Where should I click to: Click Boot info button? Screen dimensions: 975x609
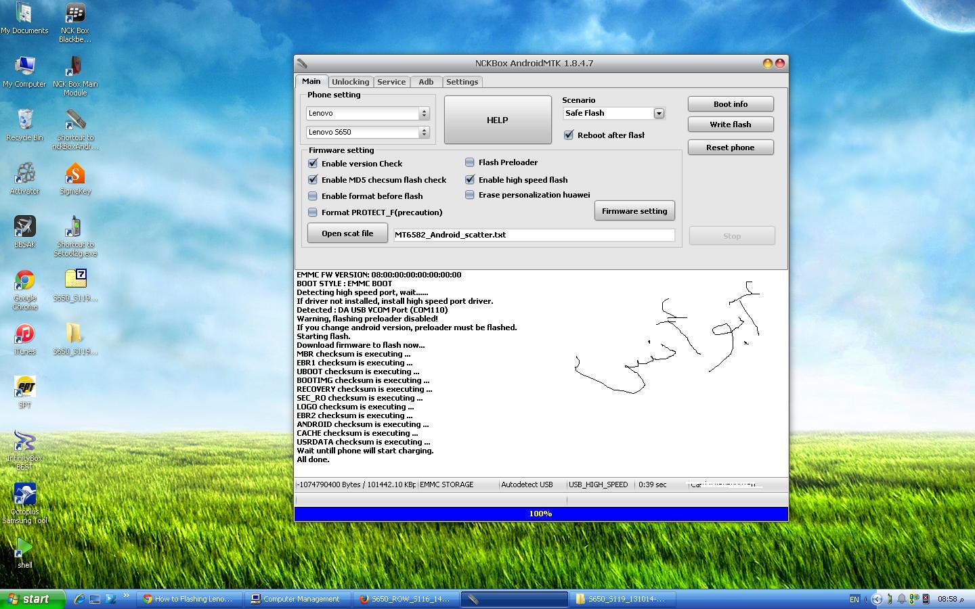(x=731, y=104)
